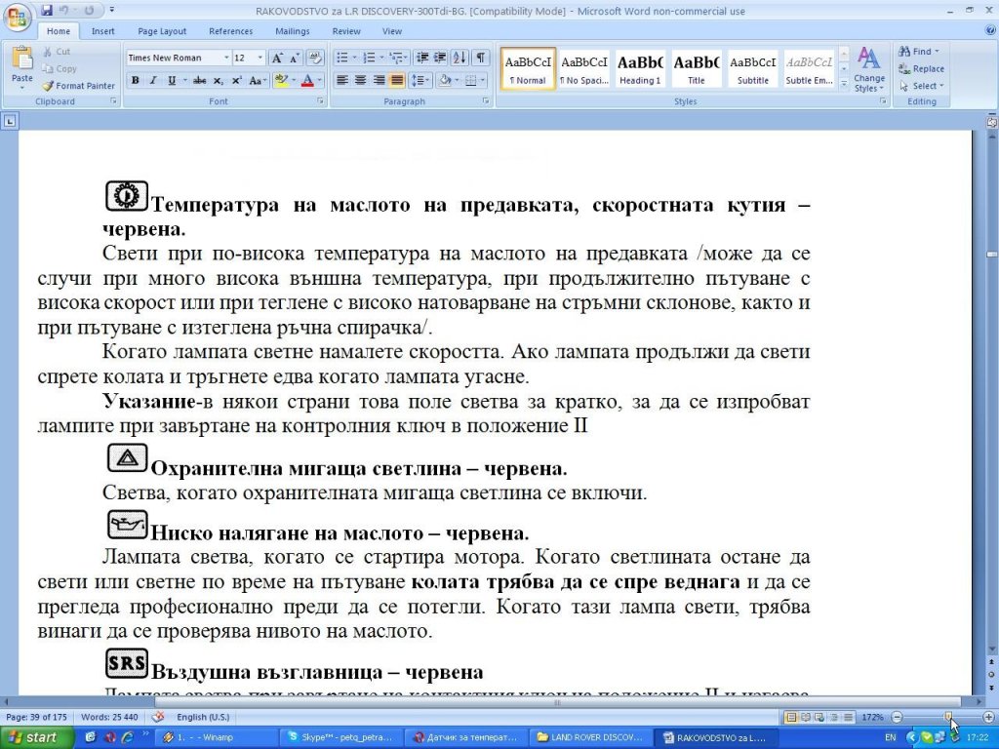Image resolution: width=999 pixels, height=749 pixels.
Task: Apply the Heading 1 style
Action: 640,69
